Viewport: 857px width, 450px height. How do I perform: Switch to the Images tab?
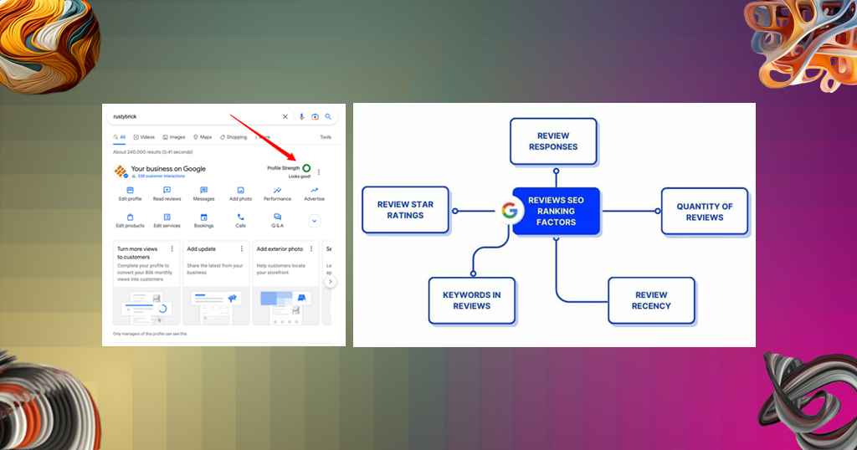[174, 137]
